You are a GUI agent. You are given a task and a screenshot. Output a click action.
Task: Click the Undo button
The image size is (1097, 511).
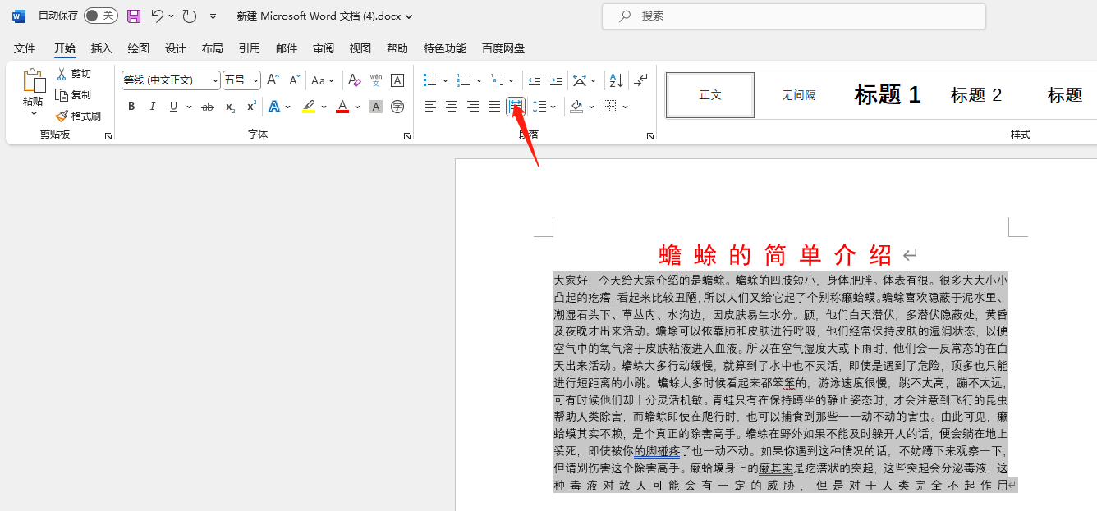(157, 16)
